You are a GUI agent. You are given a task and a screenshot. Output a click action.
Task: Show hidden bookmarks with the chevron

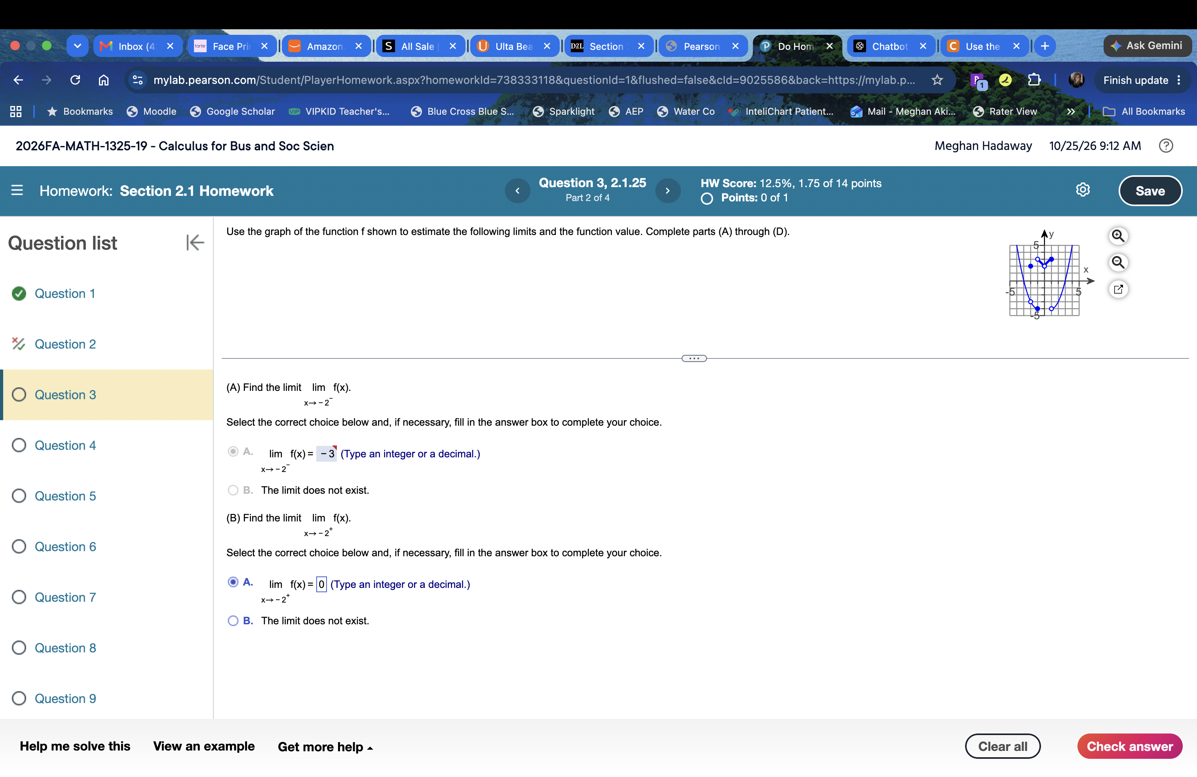(x=1071, y=112)
